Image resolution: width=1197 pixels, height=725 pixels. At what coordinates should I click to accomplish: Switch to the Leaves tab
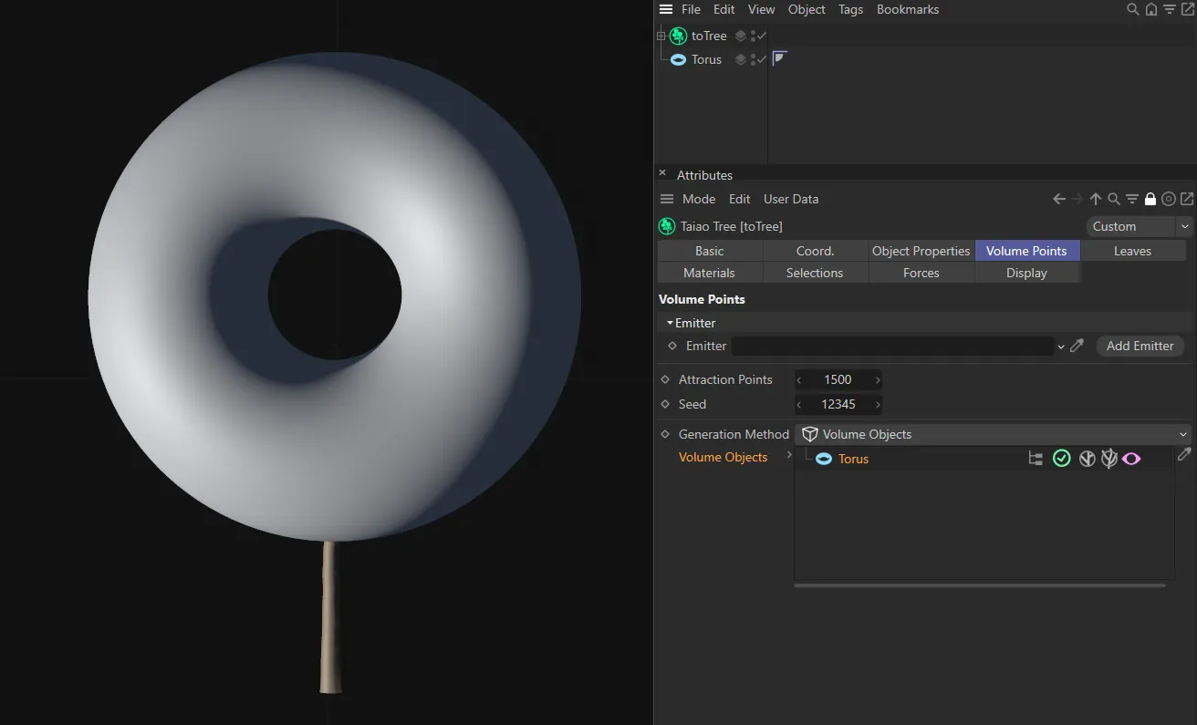point(1133,250)
